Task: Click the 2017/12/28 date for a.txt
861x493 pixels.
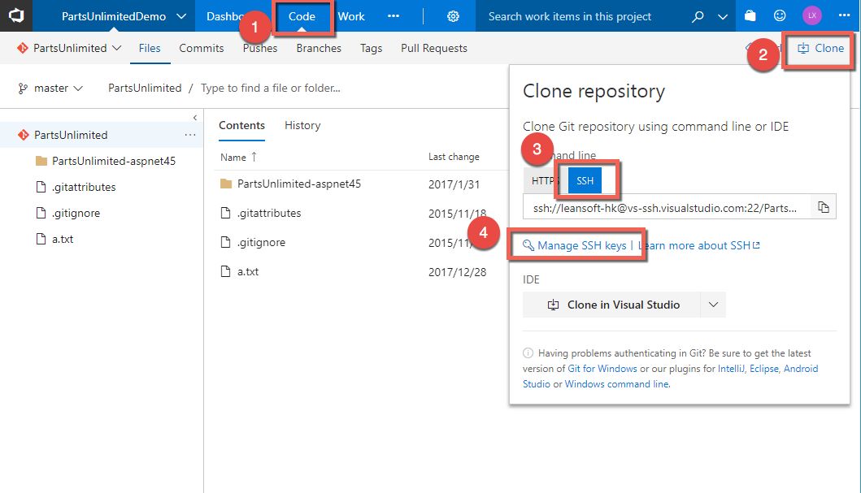Action: coord(458,272)
